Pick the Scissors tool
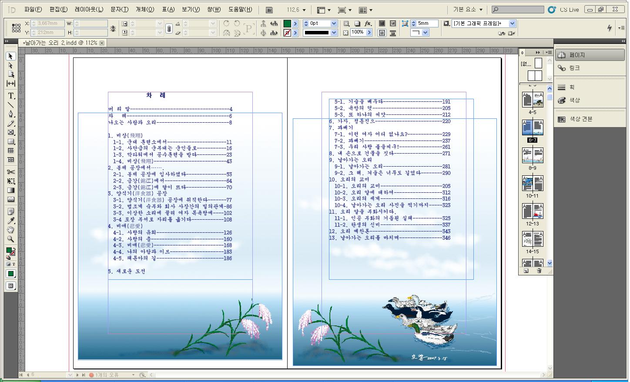Viewport: 630px width, 382px height. tap(11, 172)
